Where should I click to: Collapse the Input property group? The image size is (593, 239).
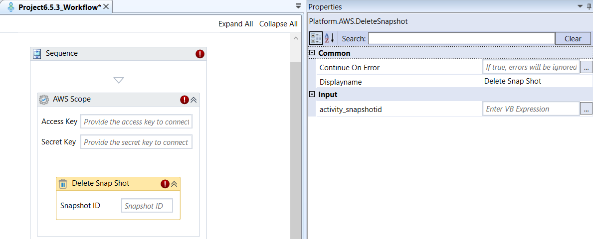[312, 94]
